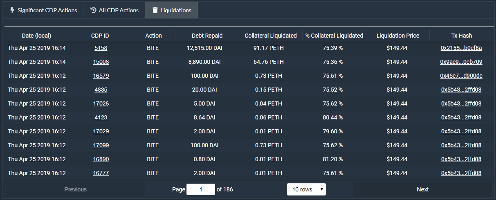Click the 8,890.00 DAI debt cell
Viewport: 496px width, 200px height.
point(204,62)
